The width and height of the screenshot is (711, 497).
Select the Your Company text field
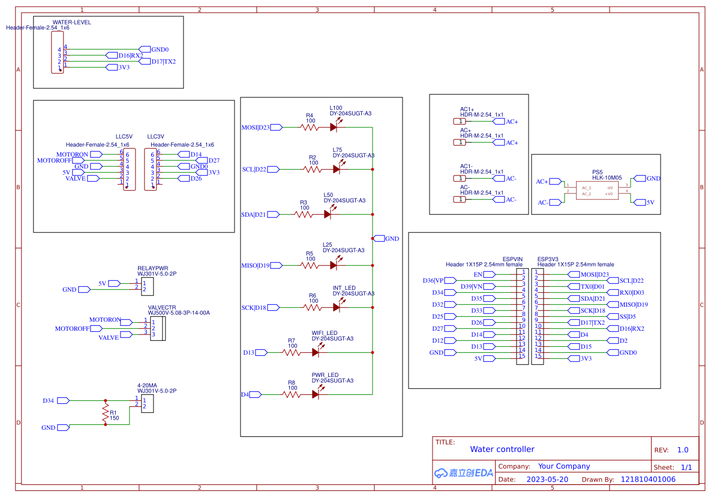[x=564, y=466]
